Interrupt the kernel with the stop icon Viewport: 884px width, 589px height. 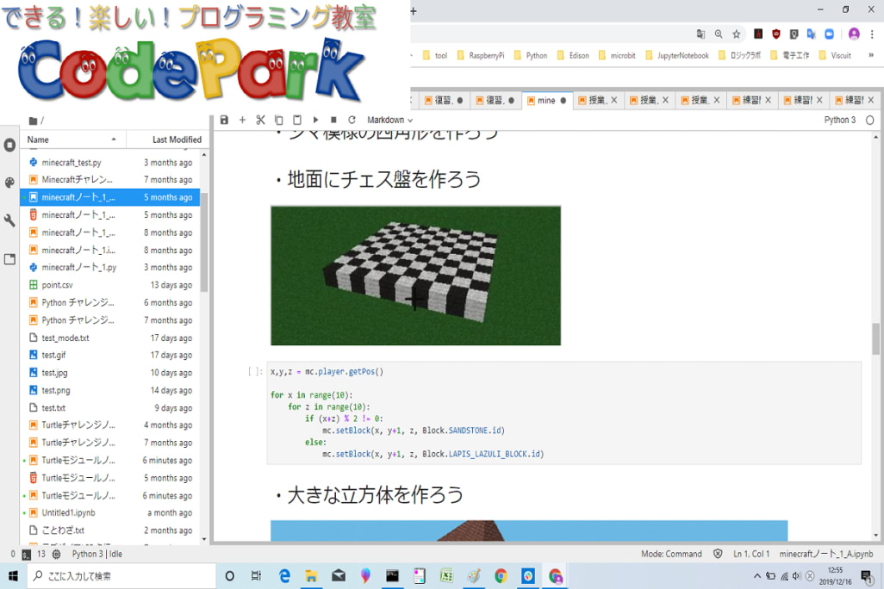333,120
